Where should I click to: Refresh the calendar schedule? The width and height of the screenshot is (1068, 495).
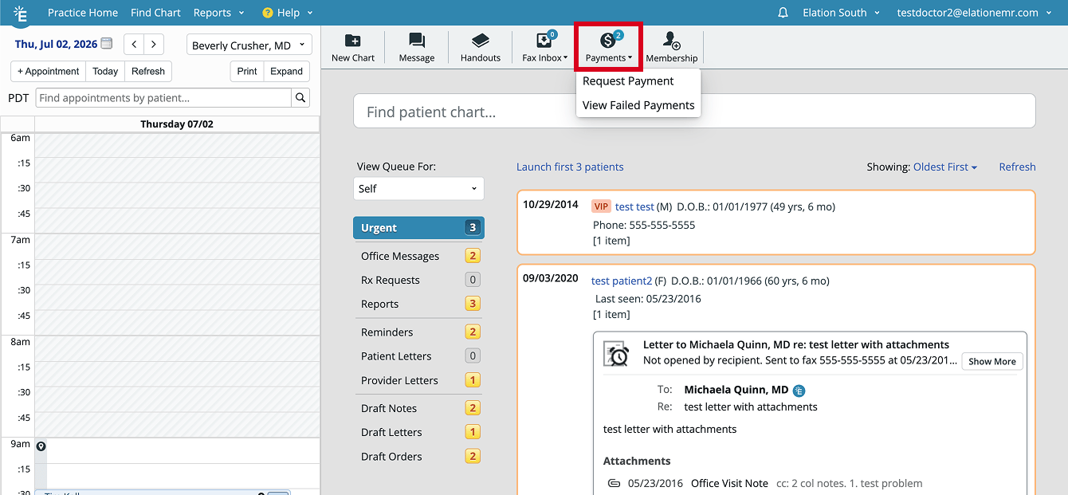148,71
